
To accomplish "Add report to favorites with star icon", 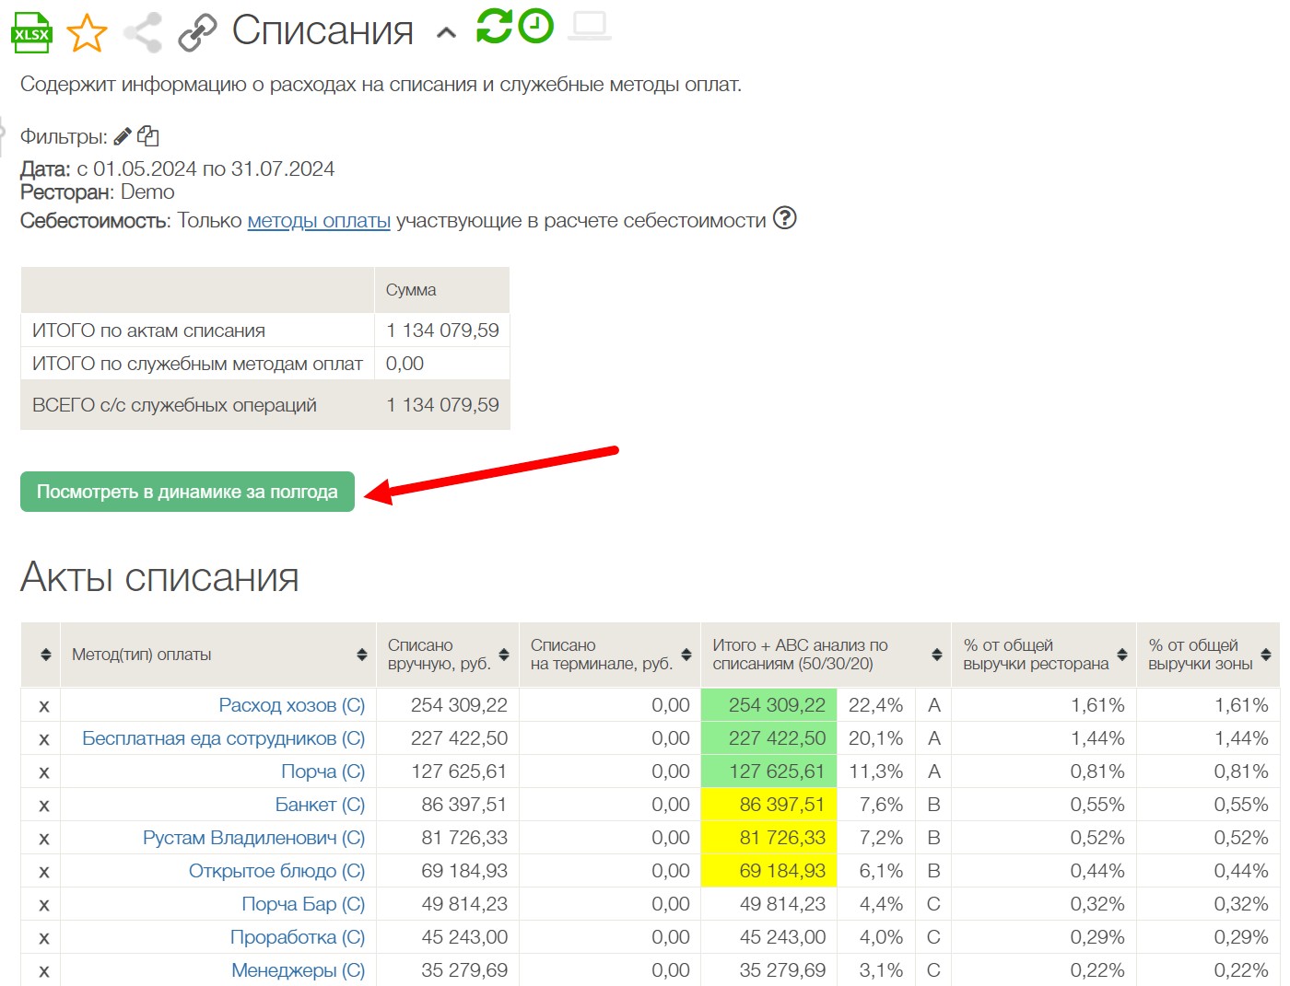I will (87, 32).
